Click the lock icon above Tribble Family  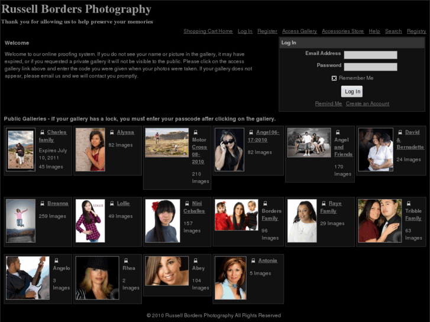[x=409, y=204]
